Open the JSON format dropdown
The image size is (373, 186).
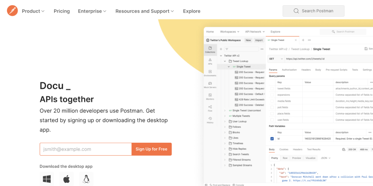tap(325, 158)
